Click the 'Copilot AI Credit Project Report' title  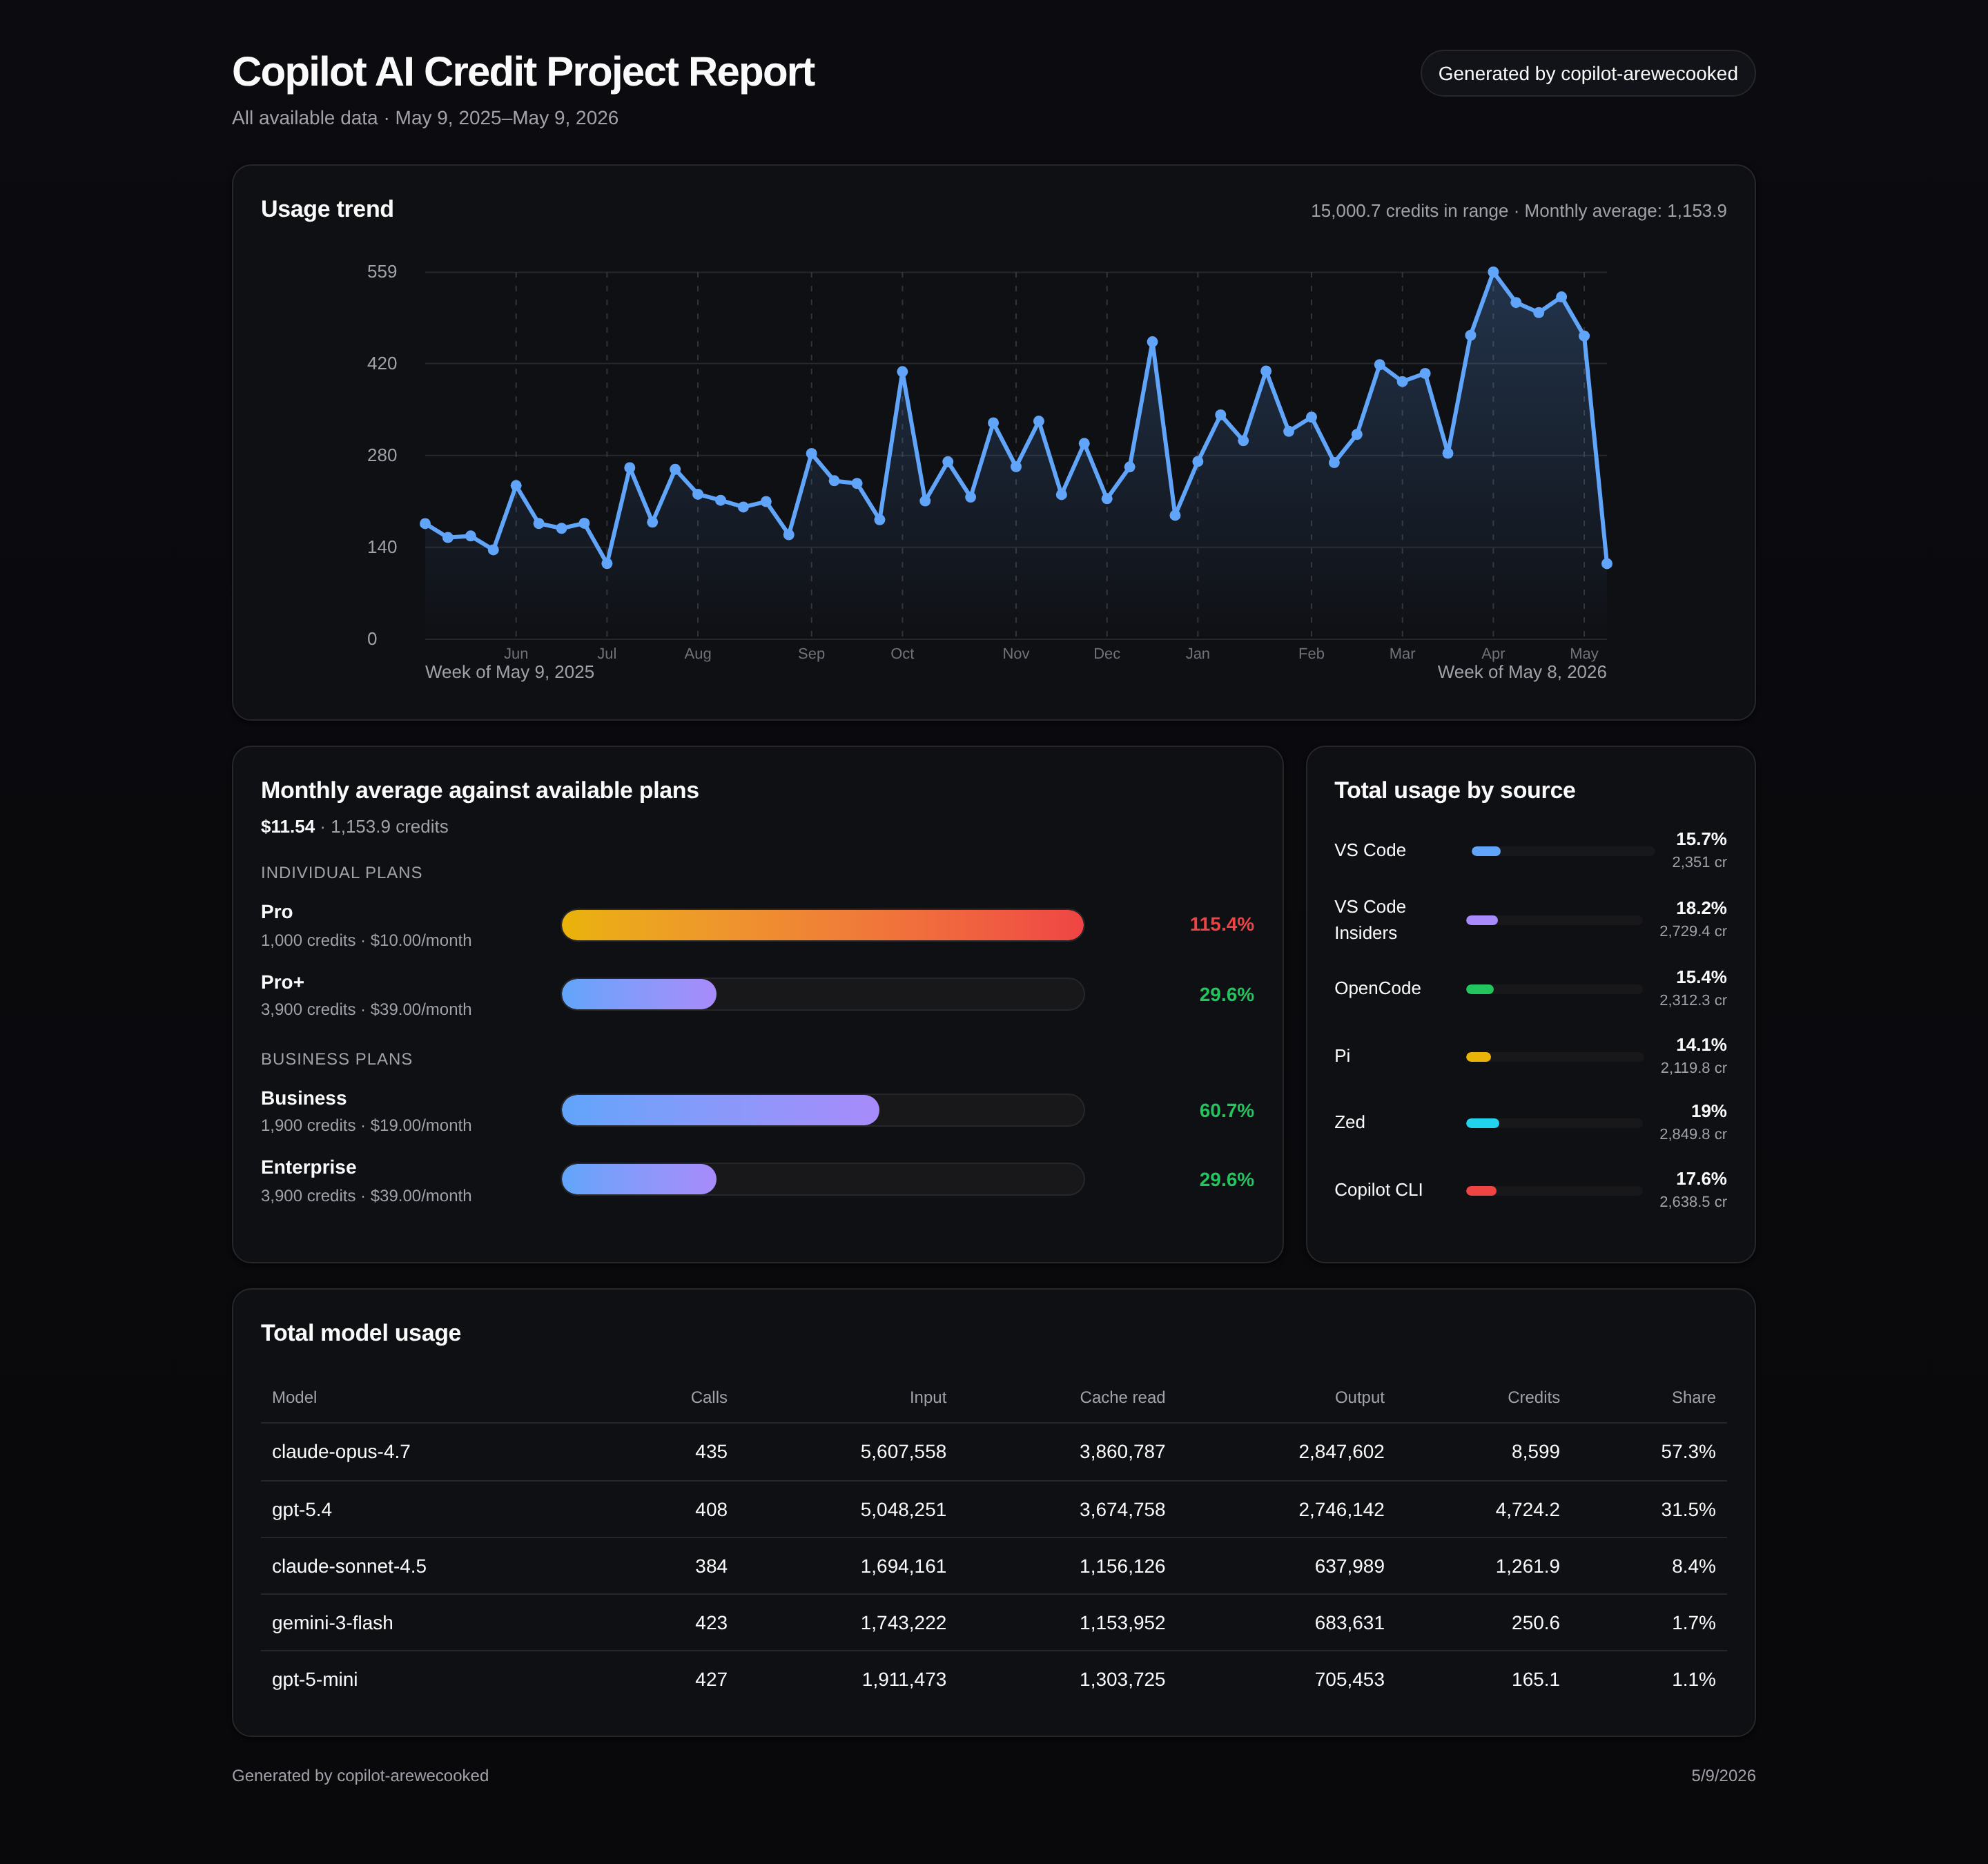coord(523,72)
